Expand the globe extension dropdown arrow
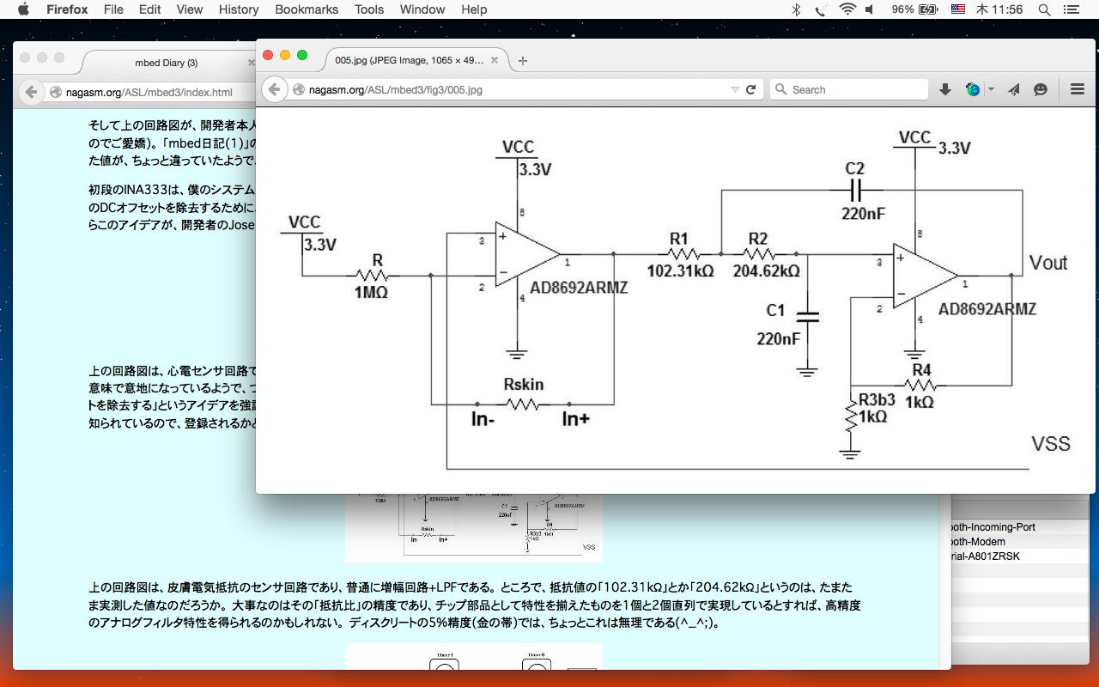 pyautogui.click(x=990, y=89)
